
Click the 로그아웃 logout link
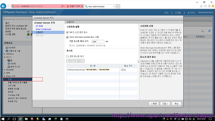(x=191, y=13)
